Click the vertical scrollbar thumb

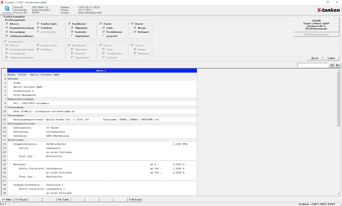point(338,100)
